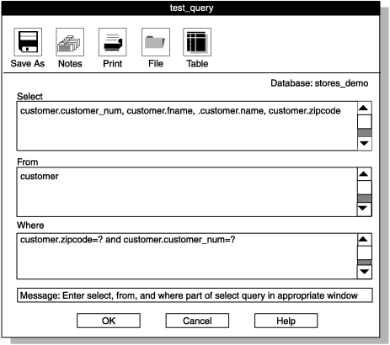This screenshot has height=345, width=390.
Task: Click the up arrow of the Select box scrollbar
Action: tap(364, 108)
